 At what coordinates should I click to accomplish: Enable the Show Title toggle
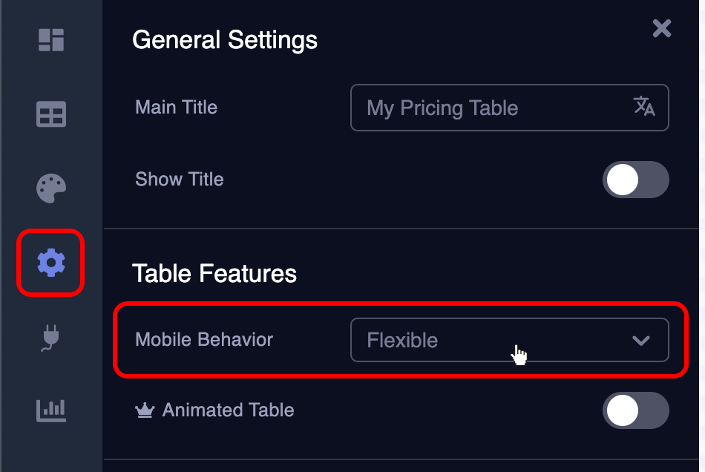635,180
